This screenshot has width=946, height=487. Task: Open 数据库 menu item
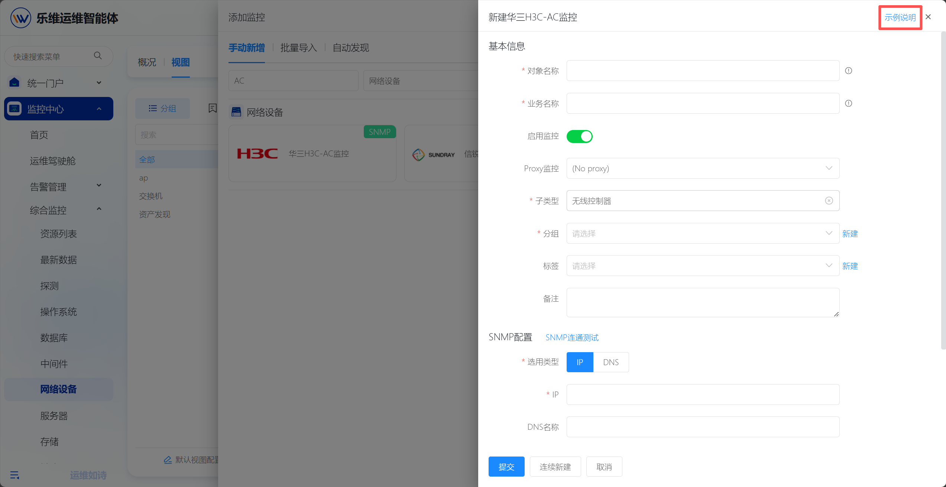point(54,338)
